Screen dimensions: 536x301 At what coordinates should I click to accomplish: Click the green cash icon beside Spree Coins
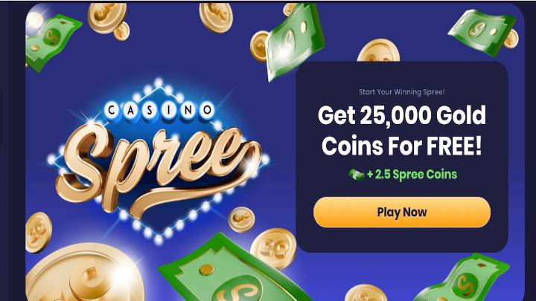[x=356, y=175]
